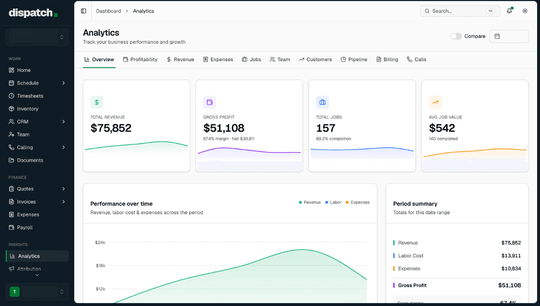Viewport: 540px width, 306px height.
Task: Toggle Expenses series in chart legend
Action: 358,202
